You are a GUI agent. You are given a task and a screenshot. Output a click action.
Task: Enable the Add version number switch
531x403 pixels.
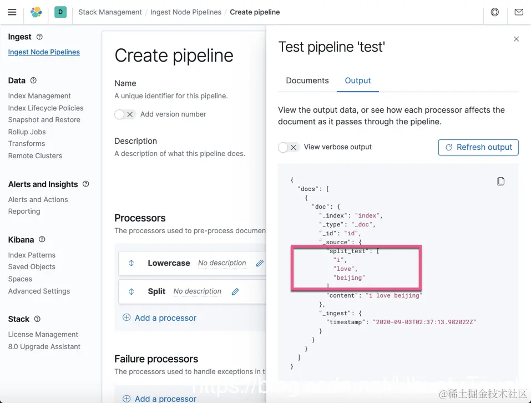[125, 114]
